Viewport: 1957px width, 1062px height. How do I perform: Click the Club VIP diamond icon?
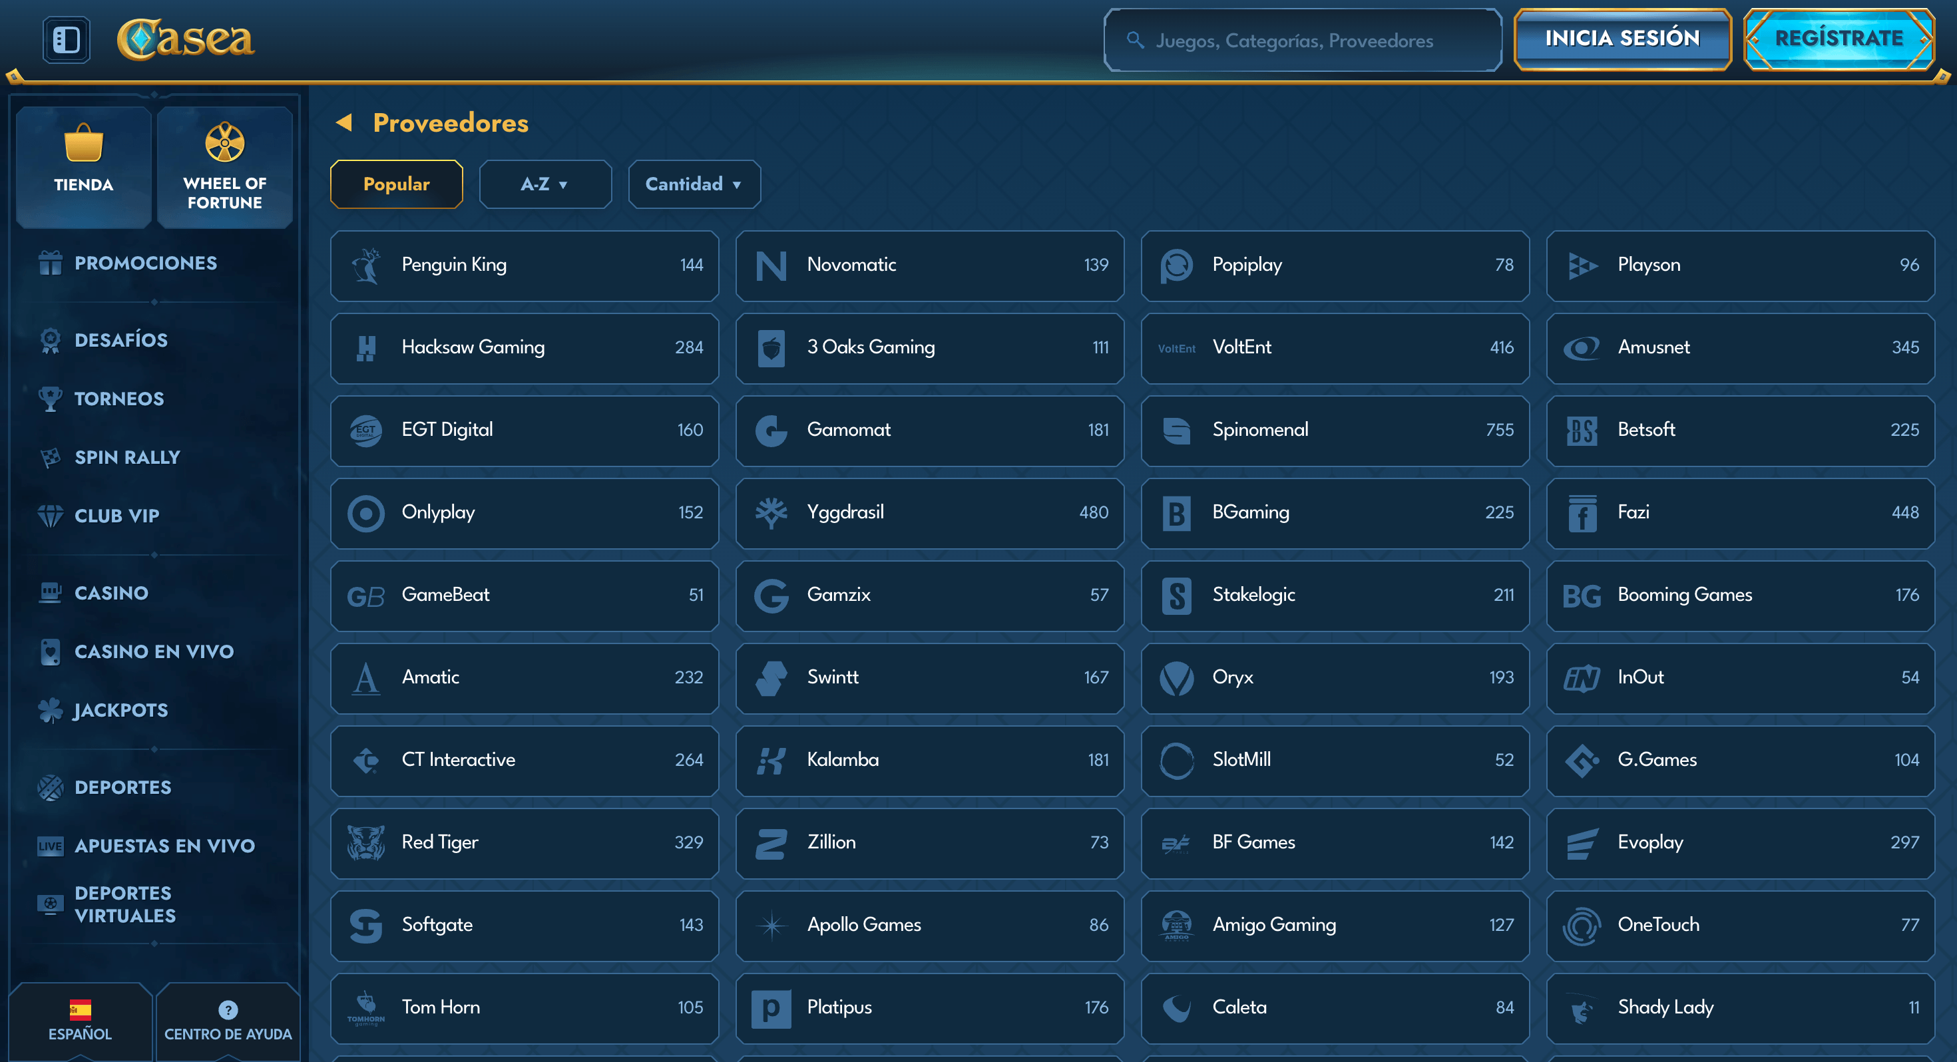point(50,516)
